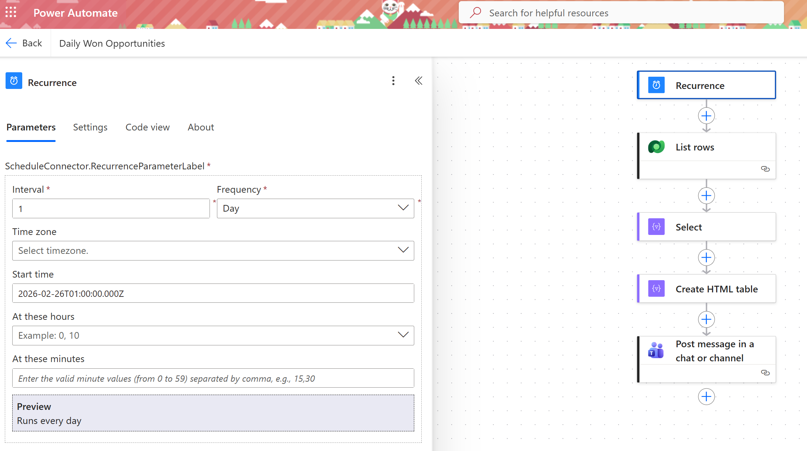Select the Post message in a chat card
This screenshot has height=451, width=807.
(x=706, y=351)
